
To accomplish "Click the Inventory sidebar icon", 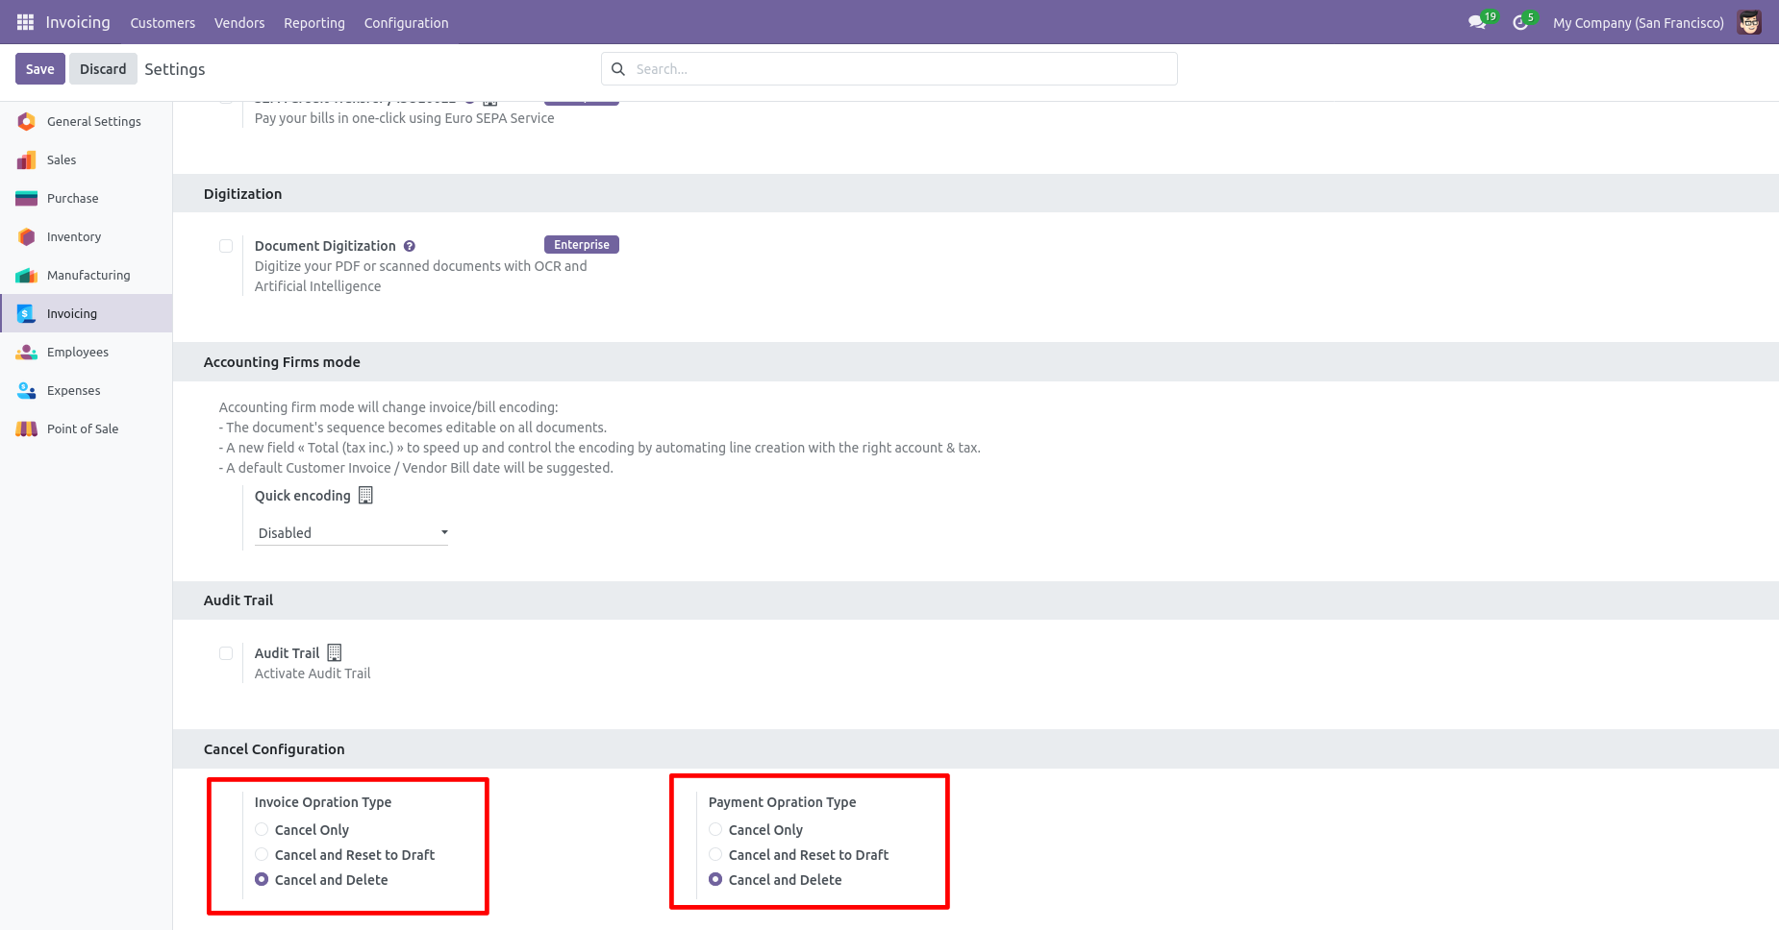I will click(27, 236).
